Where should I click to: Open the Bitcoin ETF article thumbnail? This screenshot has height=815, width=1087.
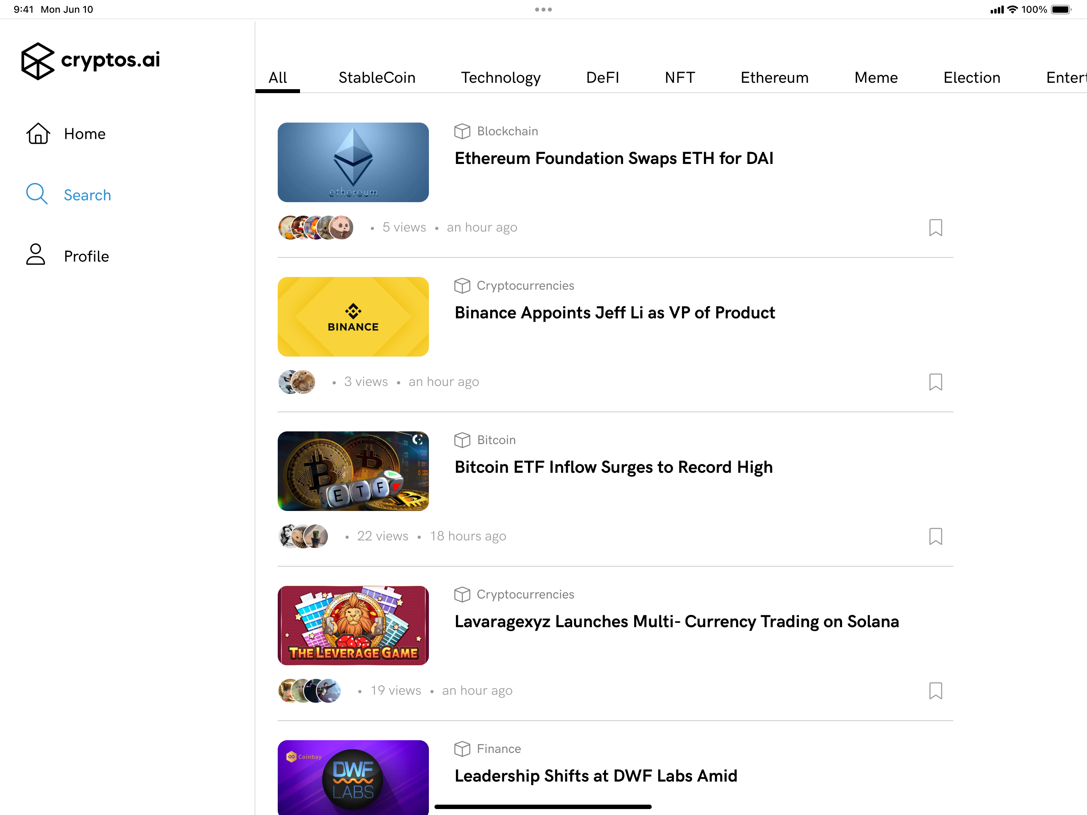click(353, 471)
